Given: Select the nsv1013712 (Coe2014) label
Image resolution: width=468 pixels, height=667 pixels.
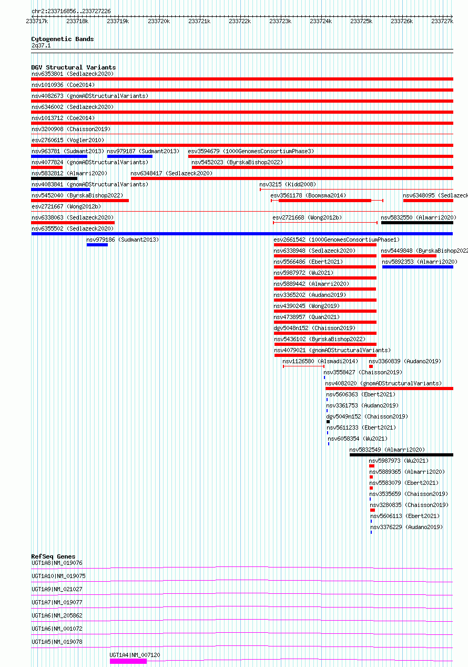Looking at the screenshot, I should (63, 118).
